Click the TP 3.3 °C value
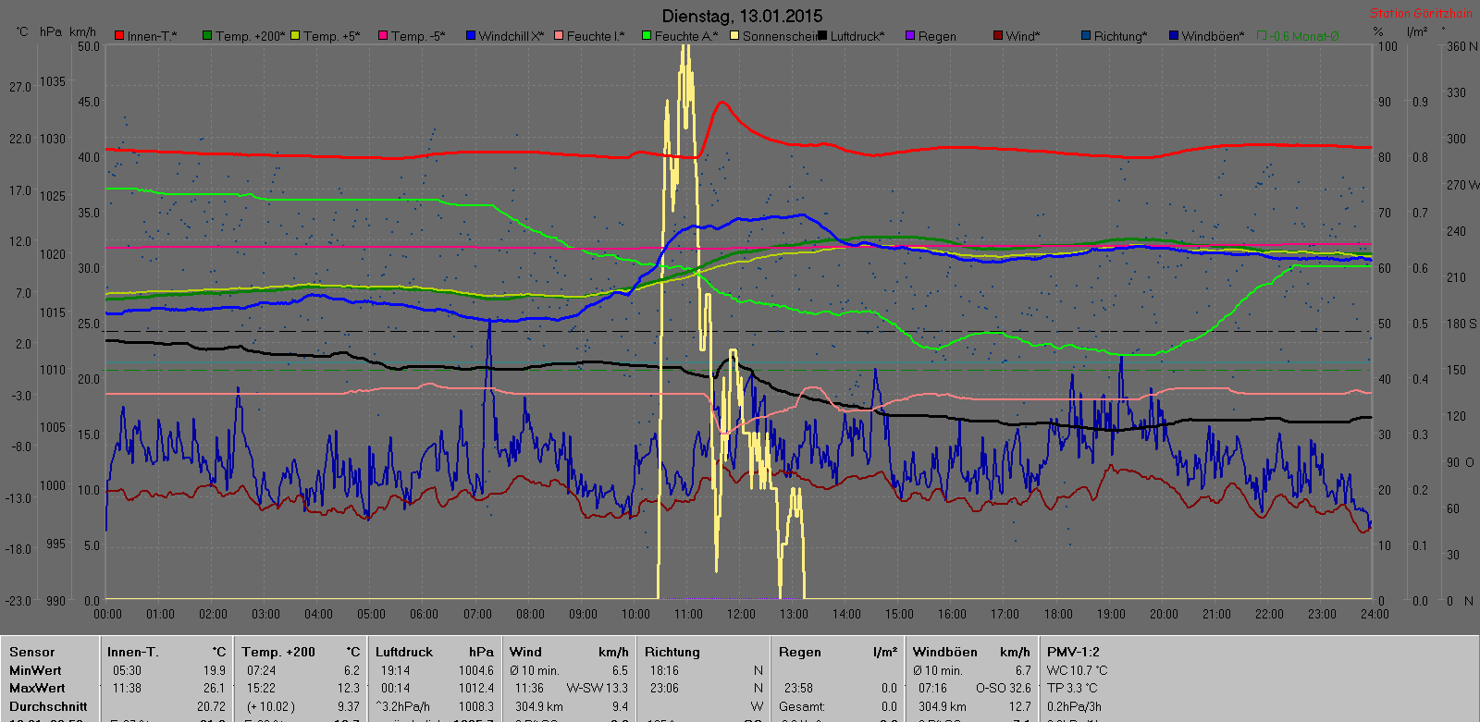 [x=1072, y=688]
